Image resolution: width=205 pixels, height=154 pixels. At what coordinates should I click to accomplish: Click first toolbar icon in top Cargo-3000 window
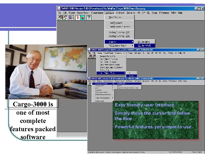coord(60,18)
